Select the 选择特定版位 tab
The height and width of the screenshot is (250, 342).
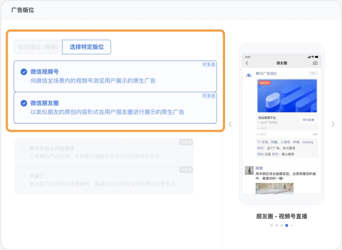coord(86,47)
